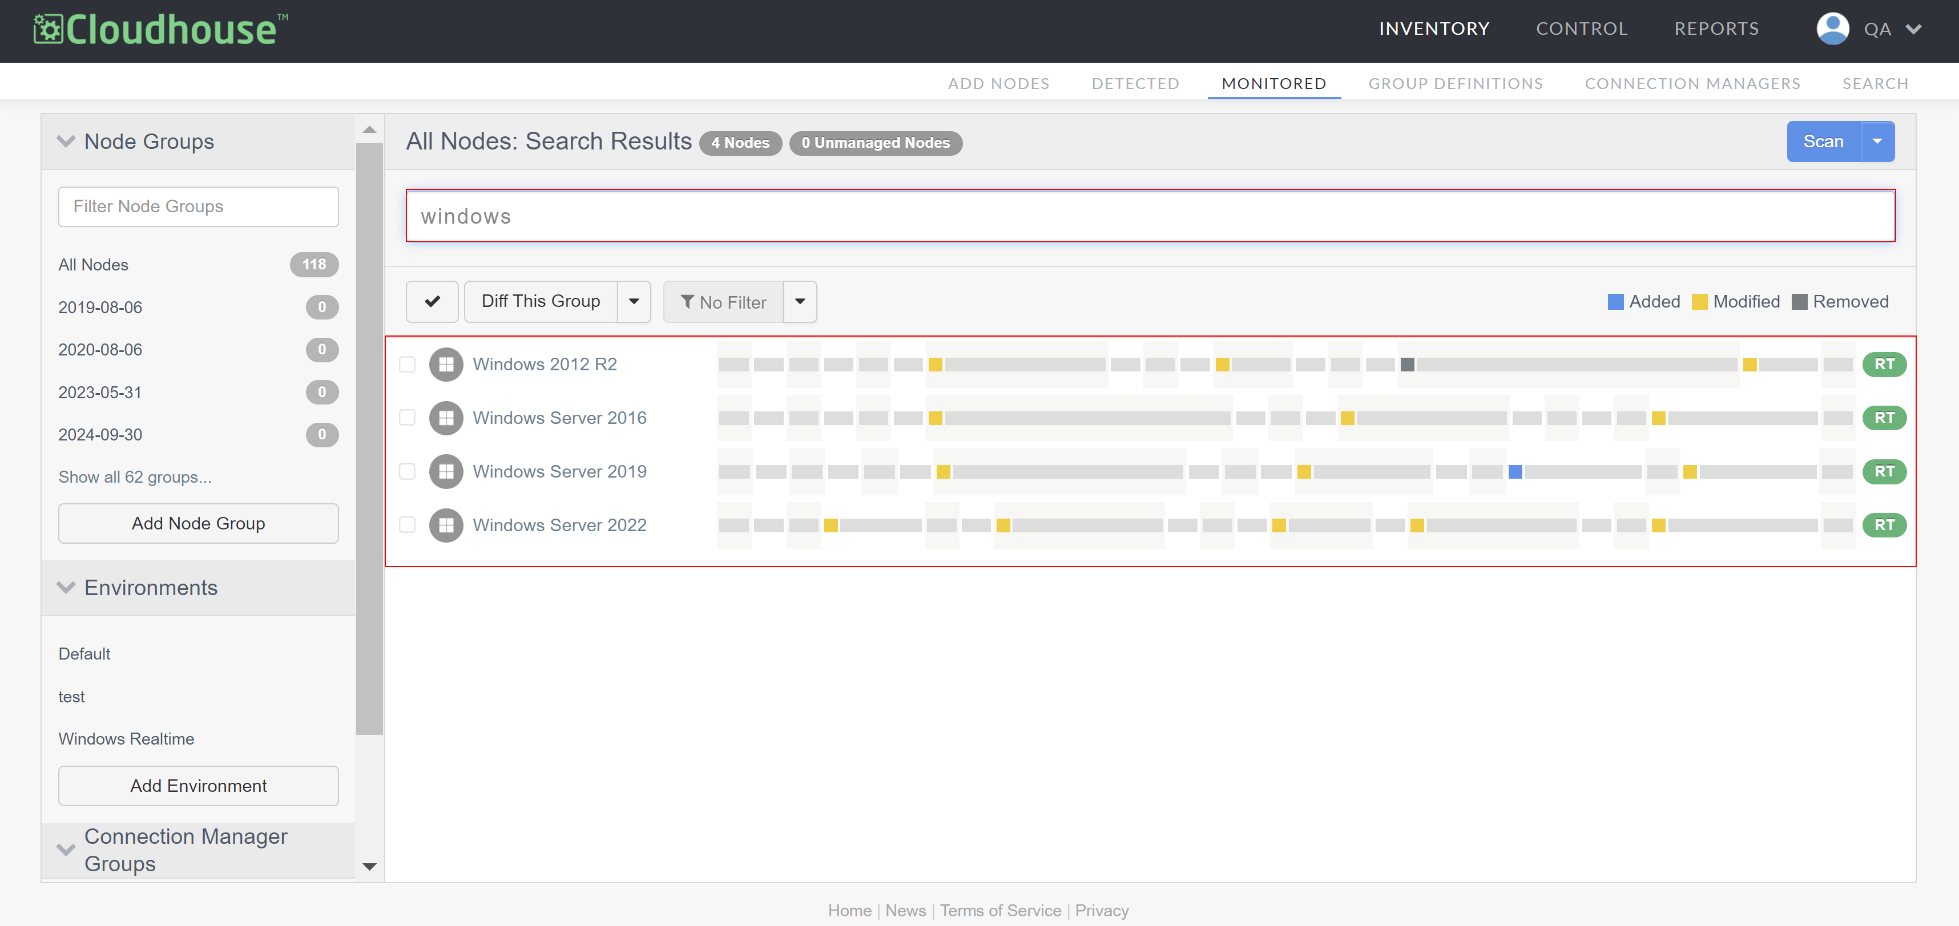
Task: Click the blue Scan button
Action: click(x=1824, y=141)
